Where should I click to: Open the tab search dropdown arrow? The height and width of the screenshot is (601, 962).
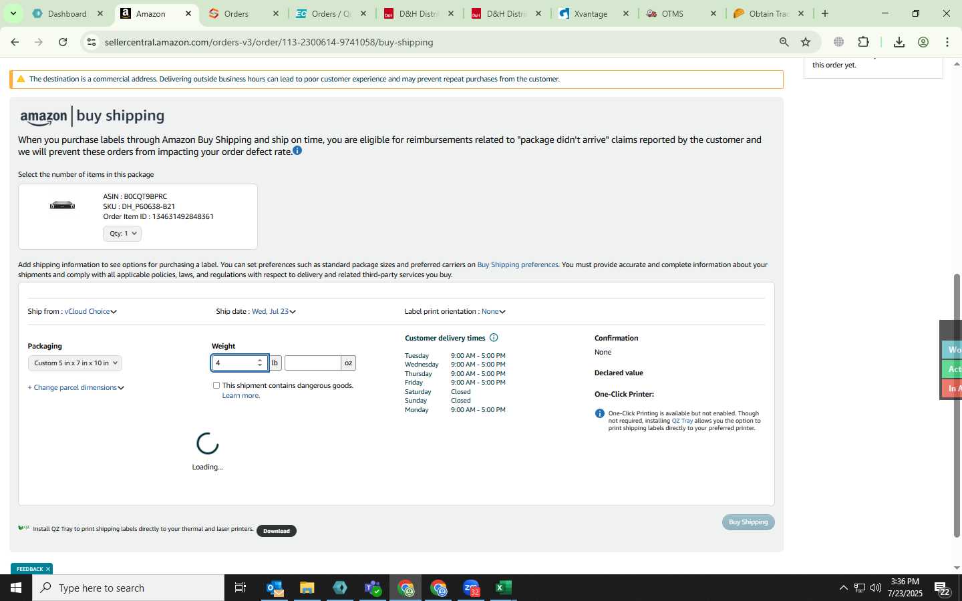click(13, 13)
